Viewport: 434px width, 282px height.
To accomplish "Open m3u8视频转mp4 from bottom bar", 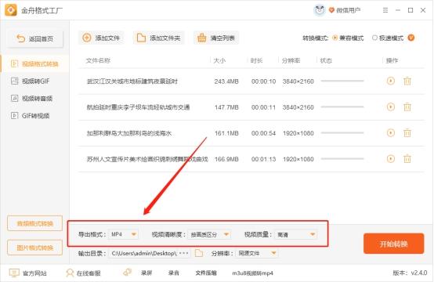I will click(x=252, y=273).
